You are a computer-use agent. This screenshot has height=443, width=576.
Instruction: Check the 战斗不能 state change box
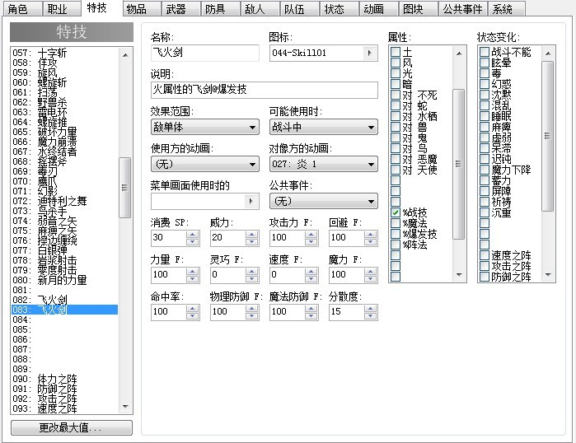click(x=485, y=52)
